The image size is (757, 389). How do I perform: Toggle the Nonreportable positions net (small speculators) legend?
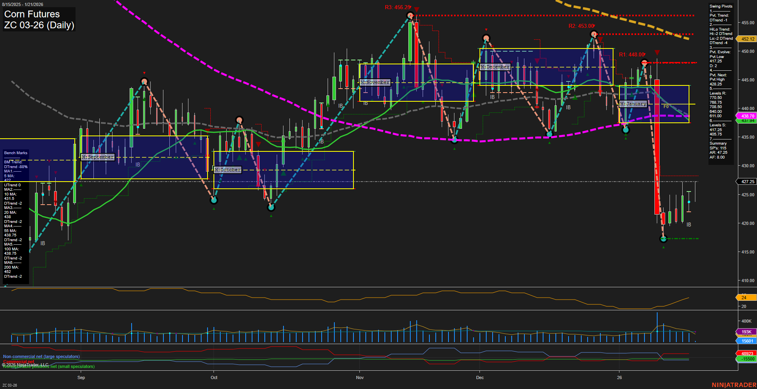tap(49, 366)
